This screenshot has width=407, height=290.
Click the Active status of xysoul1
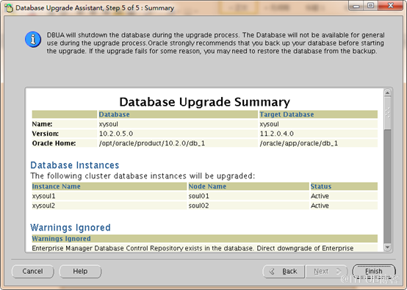[320, 196]
